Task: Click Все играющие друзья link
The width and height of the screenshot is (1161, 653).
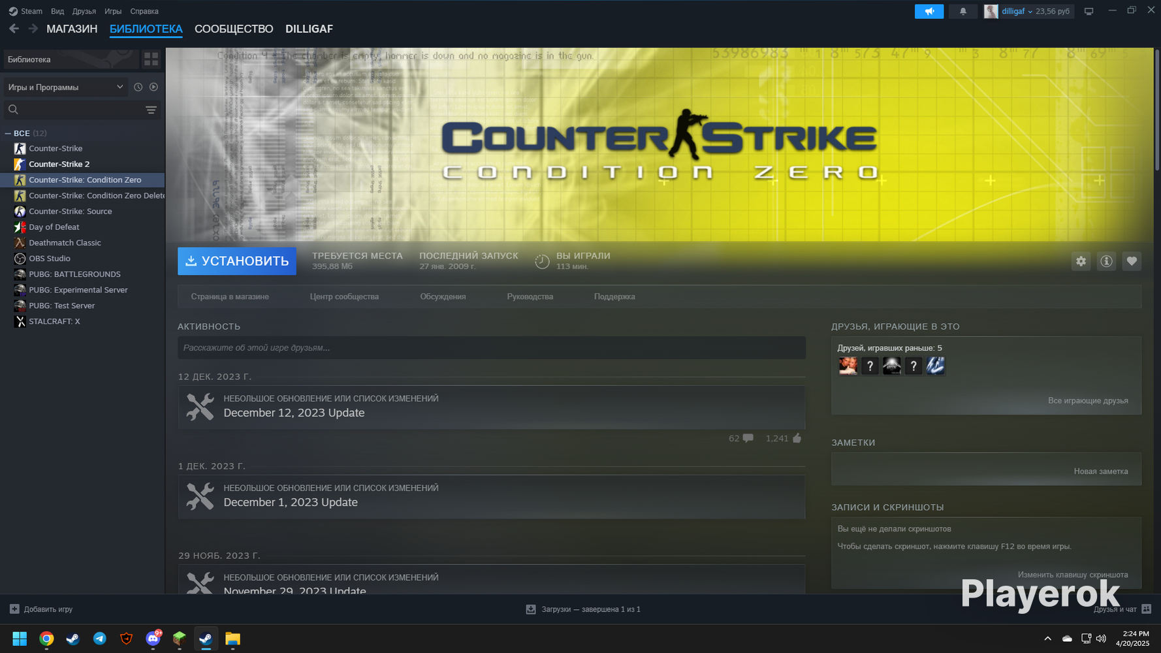Action: click(x=1088, y=400)
